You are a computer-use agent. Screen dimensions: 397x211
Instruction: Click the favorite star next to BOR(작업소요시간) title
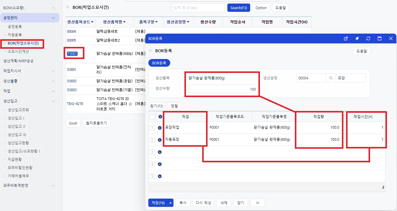pyautogui.click(x=68, y=7)
